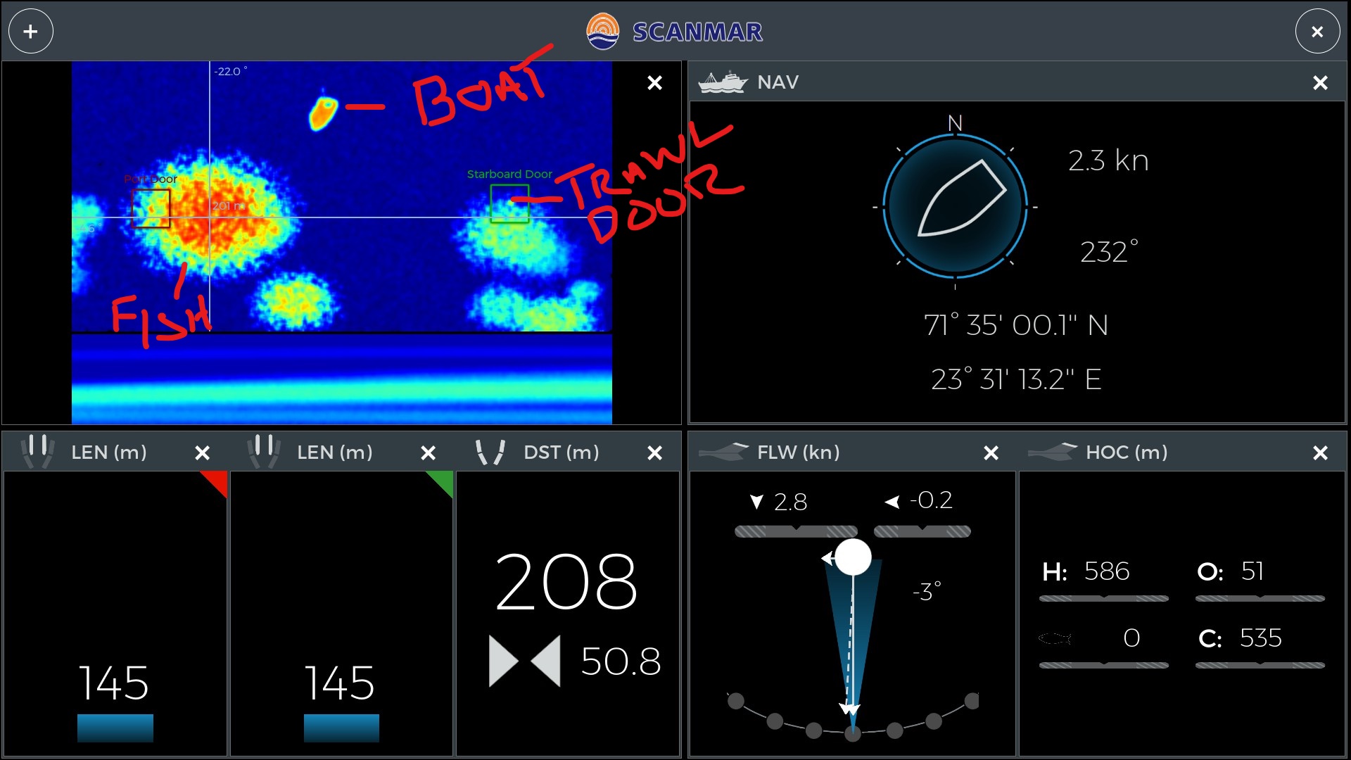Viewport: 1351px width, 760px height.
Task: Click the white flow direction dial knob
Action: click(853, 557)
